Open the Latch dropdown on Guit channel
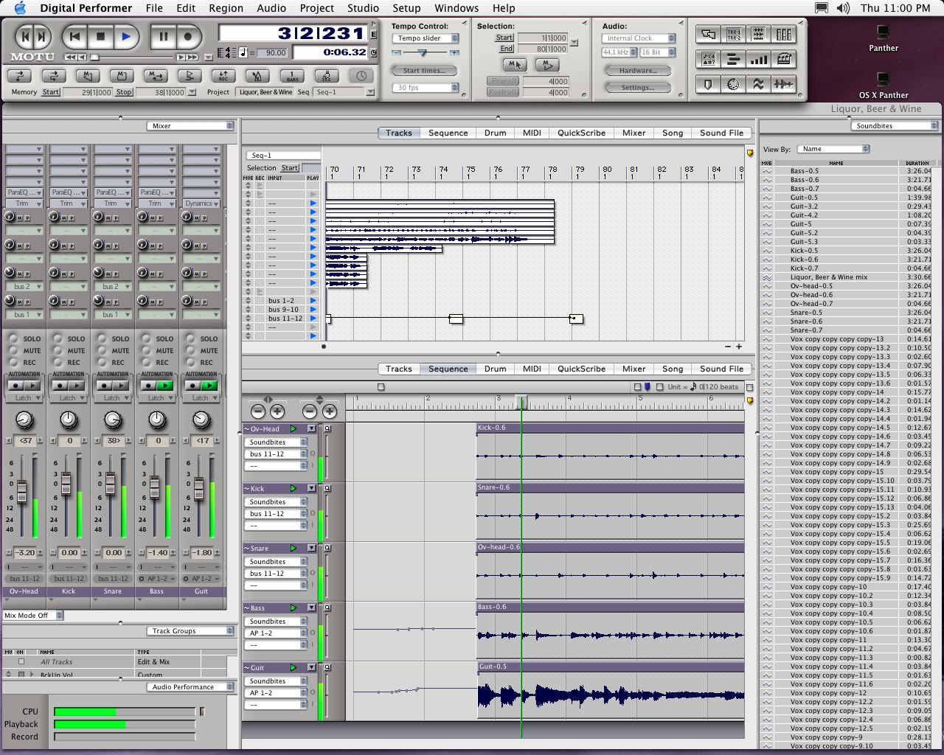Viewport: 944px width, 755px height. click(x=201, y=398)
